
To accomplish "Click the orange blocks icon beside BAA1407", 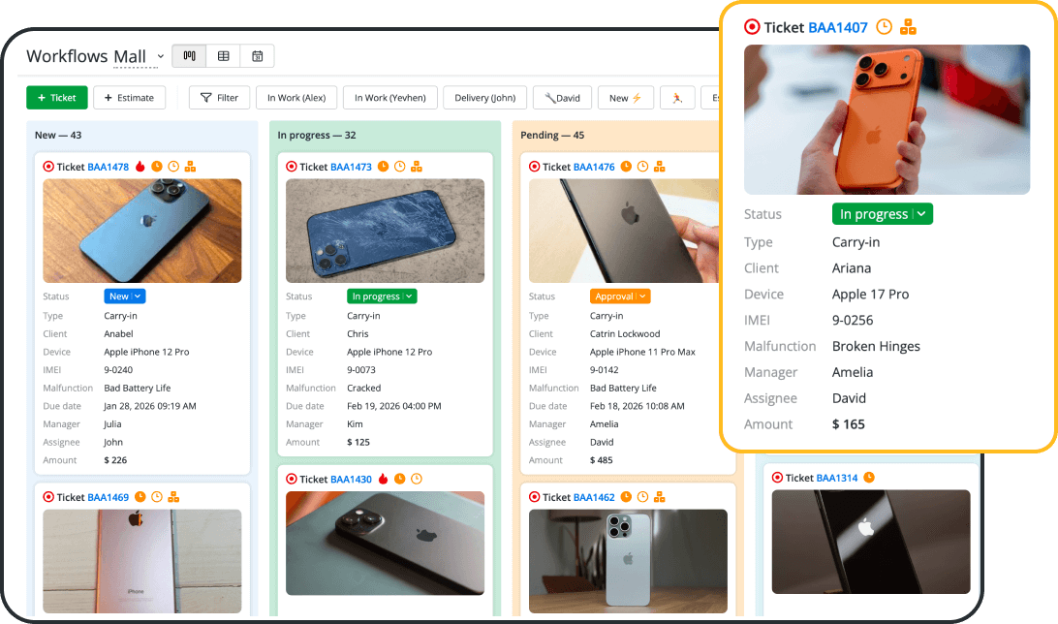I will click(909, 27).
